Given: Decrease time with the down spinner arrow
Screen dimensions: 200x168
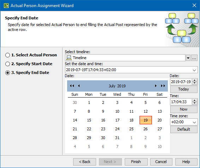Looking at the screenshot, I should click(194, 103).
